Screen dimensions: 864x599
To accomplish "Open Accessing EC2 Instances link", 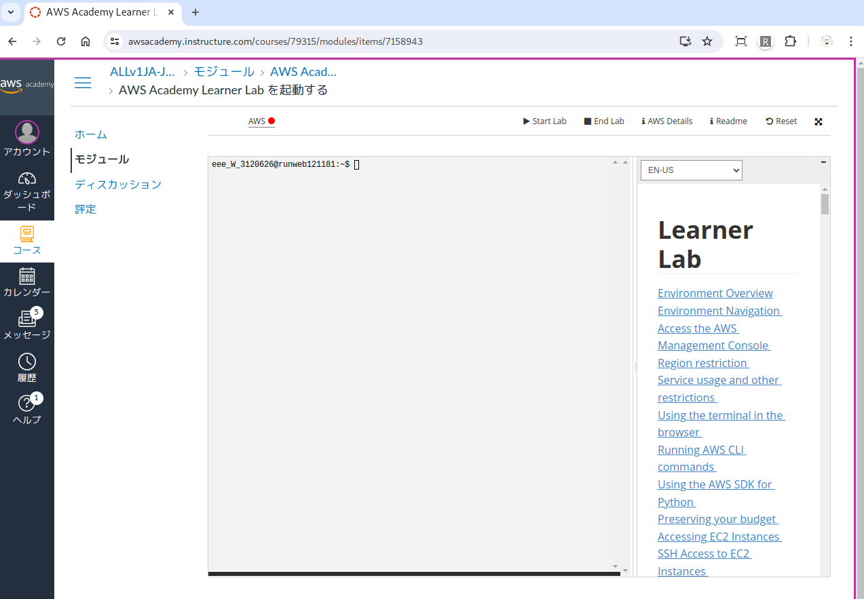I will (719, 537).
